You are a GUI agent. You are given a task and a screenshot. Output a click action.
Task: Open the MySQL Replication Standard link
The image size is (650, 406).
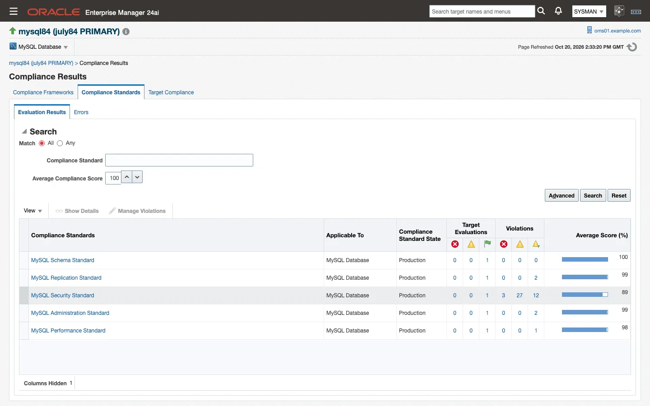pyautogui.click(x=66, y=278)
